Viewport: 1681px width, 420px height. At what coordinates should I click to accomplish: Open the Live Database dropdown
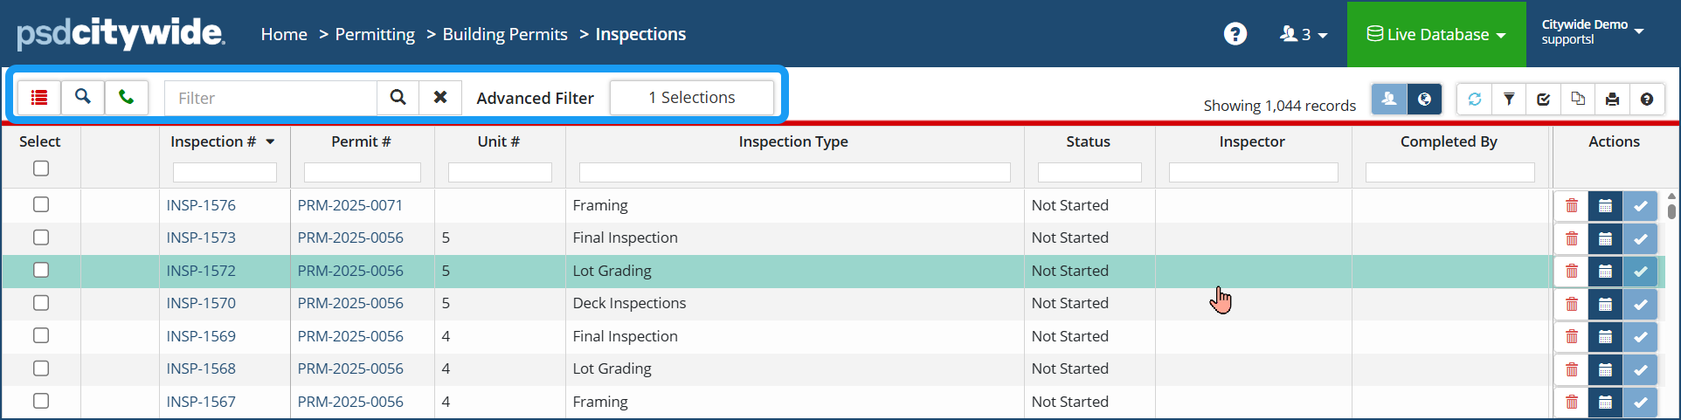1436,34
